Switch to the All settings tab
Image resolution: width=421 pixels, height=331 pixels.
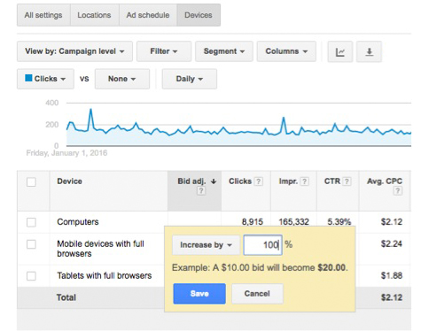pos(43,15)
